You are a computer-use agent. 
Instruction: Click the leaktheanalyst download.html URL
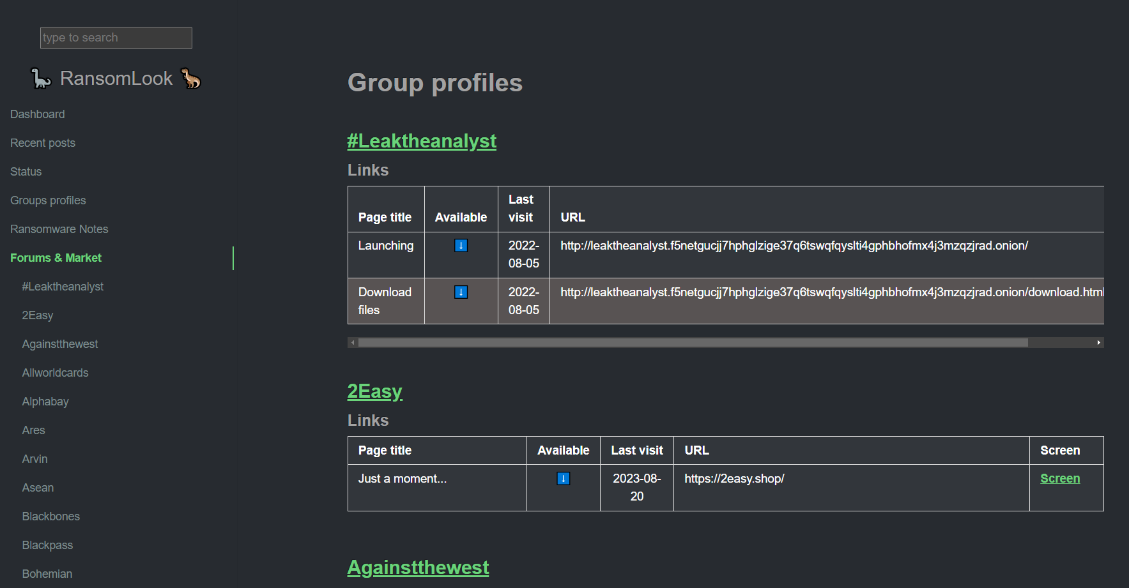click(832, 292)
